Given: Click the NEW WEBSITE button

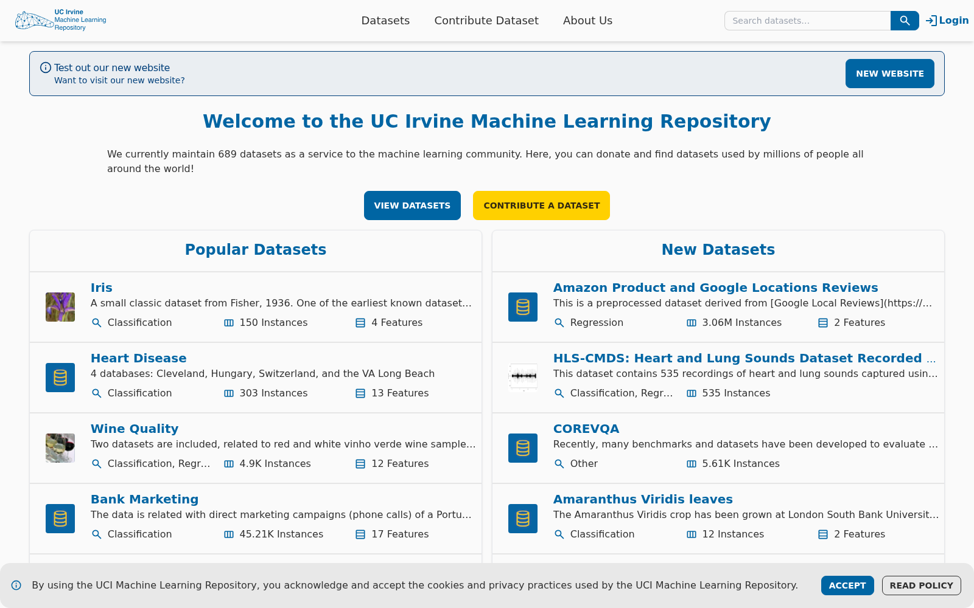Looking at the screenshot, I should 889,74.
